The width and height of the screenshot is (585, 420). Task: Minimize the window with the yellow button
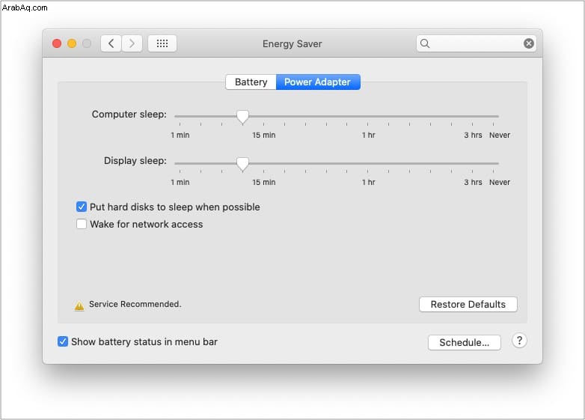pos(72,43)
